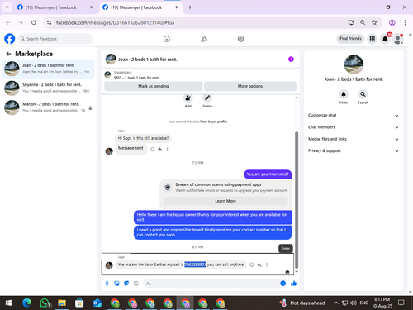Image resolution: width=413 pixels, height=310 pixels.
Task: Click Find friends button
Action: 350,39
